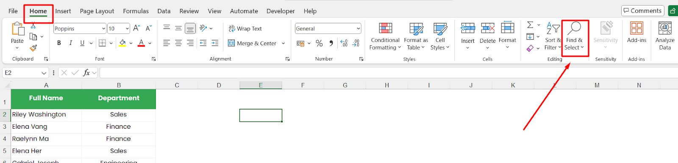Viewport: 678px width, 163px height.
Task: Expand the Name Box dropdown arrow
Action: click(x=44, y=73)
